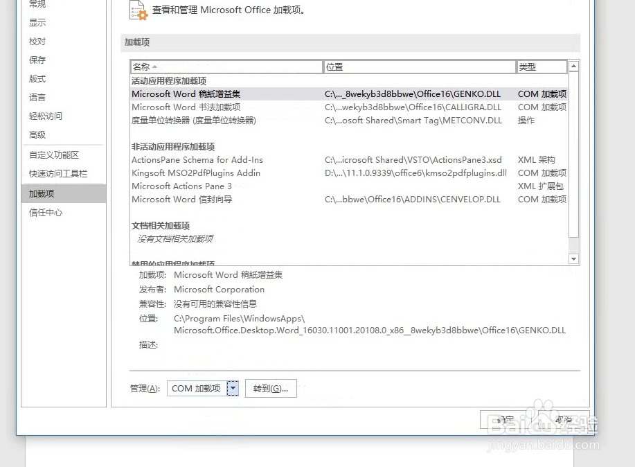The width and height of the screenshot is (635, 467).
Task: Select Microsoft Actions Pane 3 row
Action: tap(349, 186)
